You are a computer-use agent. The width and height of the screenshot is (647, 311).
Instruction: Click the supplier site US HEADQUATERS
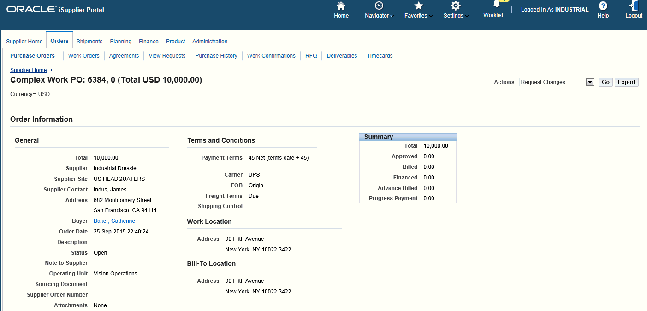tap(119, 179)
